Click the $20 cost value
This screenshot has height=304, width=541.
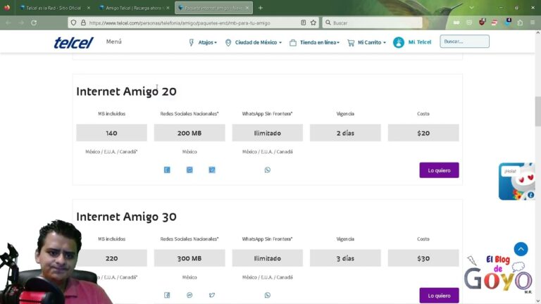click(x=423, y=133)
